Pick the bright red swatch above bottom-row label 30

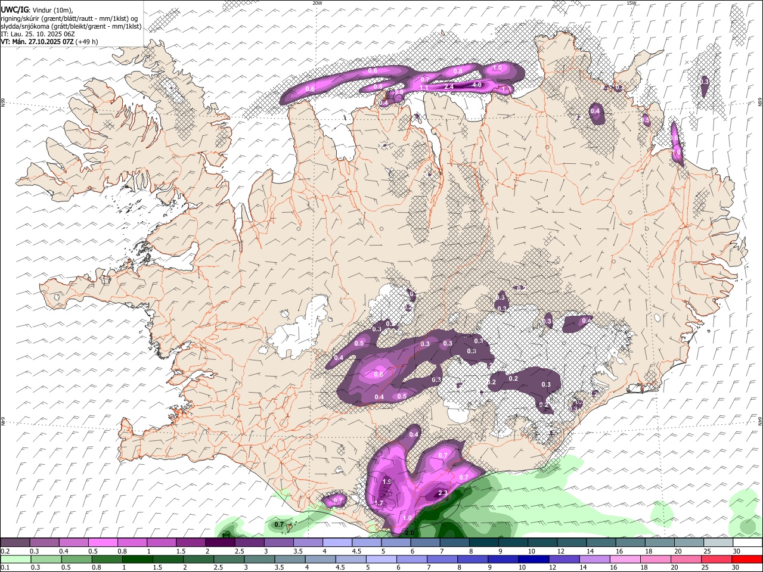[746, 559]
